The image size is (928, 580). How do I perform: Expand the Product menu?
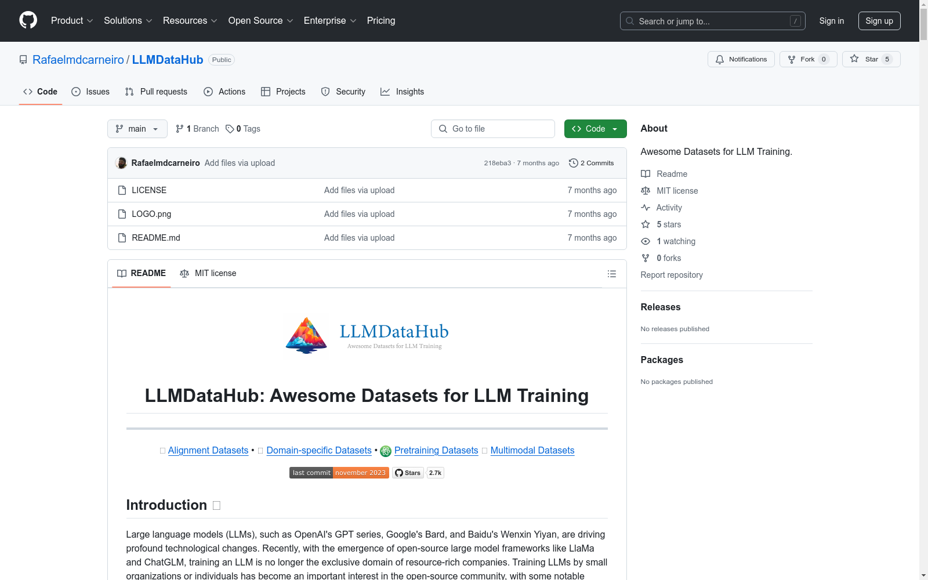click(x=72, y=21)
